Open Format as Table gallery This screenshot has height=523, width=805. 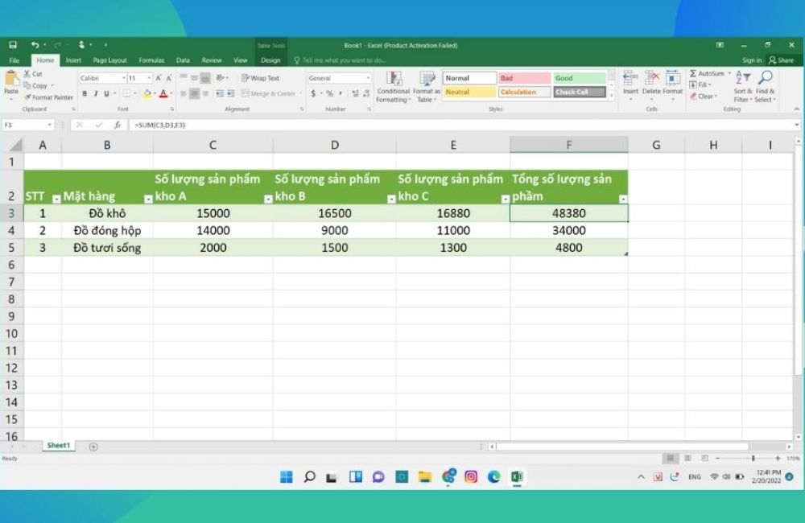click(427, 87)
